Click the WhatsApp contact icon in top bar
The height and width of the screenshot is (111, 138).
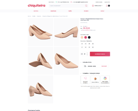tap(56, 2)
